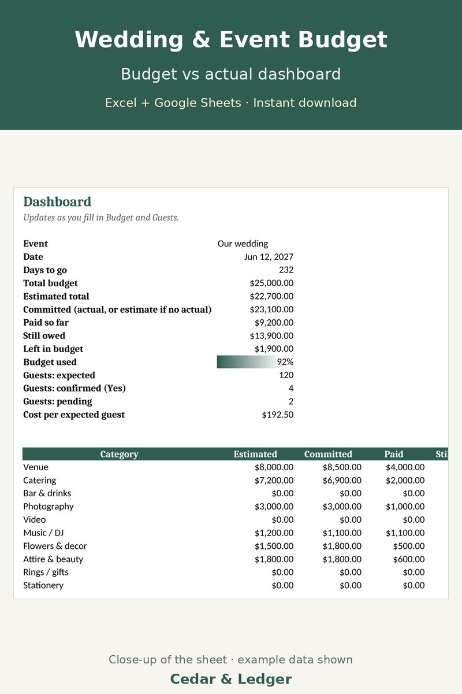Click the "Days to go" label
This screenshot has width=462, height=694.
pos(45,270)
